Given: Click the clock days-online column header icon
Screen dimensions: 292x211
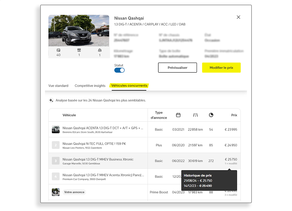Looking at the screenshot, I should (211, 115).
